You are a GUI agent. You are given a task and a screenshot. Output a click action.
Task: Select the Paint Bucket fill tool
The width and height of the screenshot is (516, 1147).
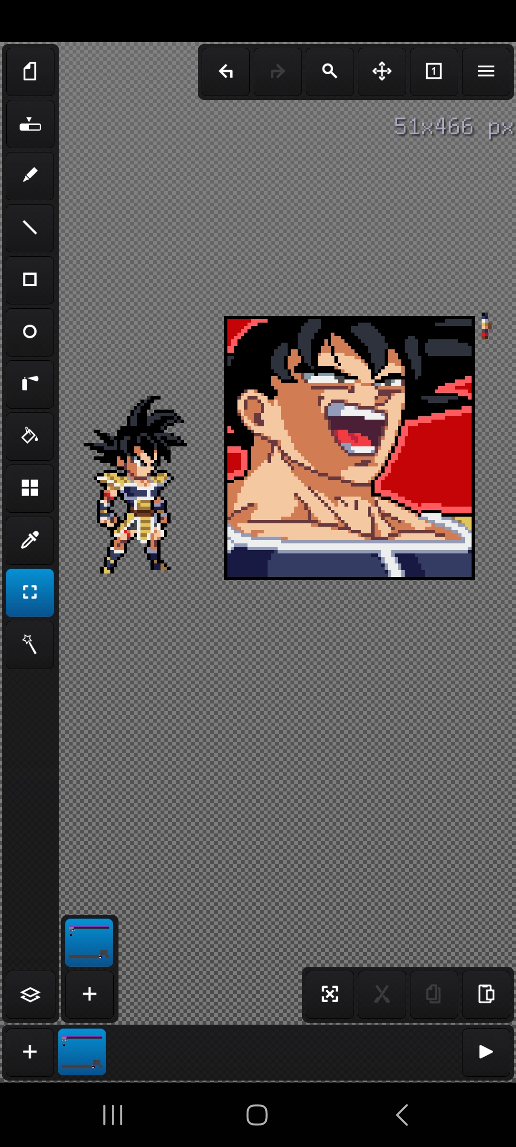tap(30, 436)
